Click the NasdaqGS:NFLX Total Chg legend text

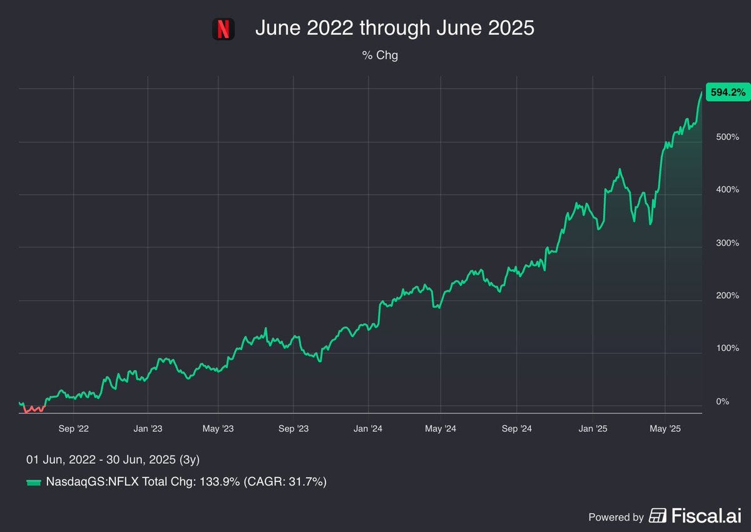coord(186,482)
